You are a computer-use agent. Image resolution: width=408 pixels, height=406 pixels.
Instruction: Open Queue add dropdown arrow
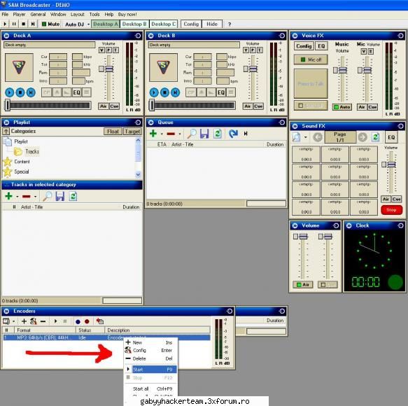pyautogui.click(x=162, y=134)
